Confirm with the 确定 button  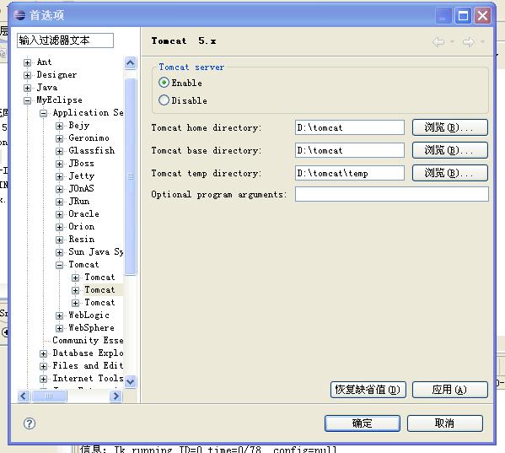point(363,423)
